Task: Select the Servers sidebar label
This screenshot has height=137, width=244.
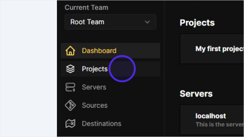Action: [94, 87]
